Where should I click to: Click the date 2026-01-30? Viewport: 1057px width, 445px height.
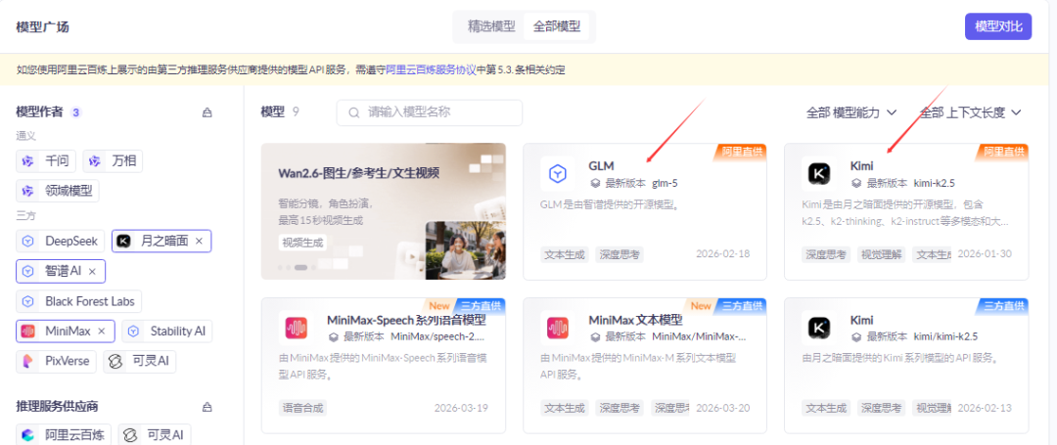pos(985,254)
